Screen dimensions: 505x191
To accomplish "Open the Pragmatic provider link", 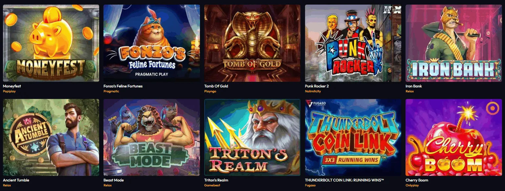I will coord(111,91).
